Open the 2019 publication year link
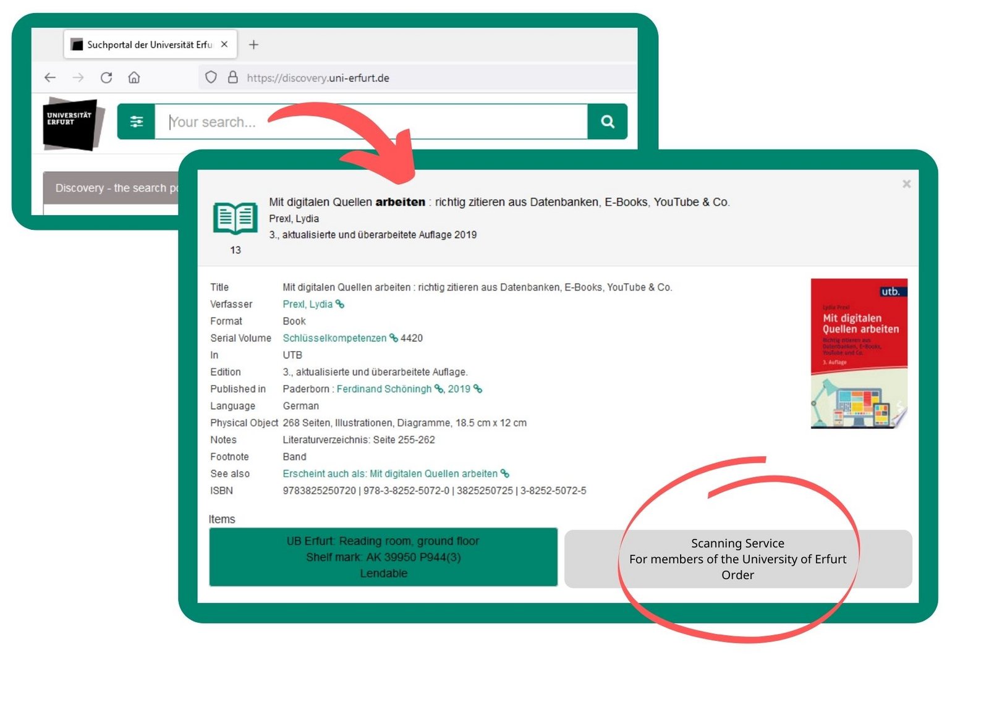This screenshot has height=702, width=989. tap(459, 389)
